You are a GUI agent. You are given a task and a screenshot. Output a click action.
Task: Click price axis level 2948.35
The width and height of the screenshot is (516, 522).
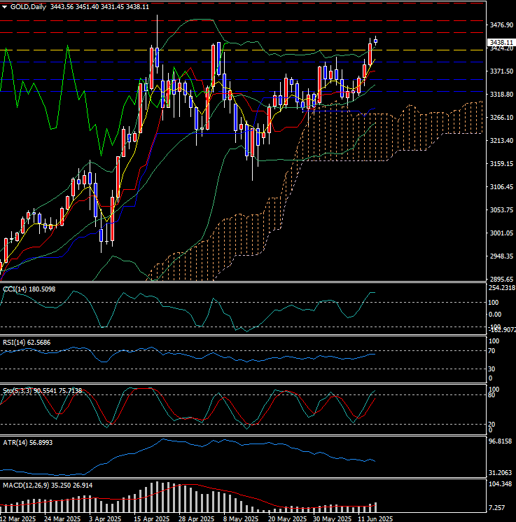tap(501, 256)
